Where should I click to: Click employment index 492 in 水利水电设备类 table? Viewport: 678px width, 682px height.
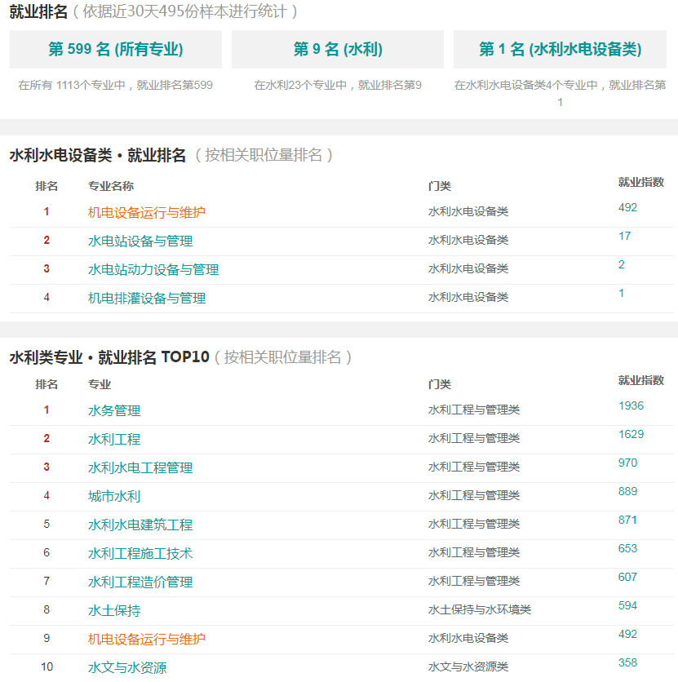click(627, 207)
